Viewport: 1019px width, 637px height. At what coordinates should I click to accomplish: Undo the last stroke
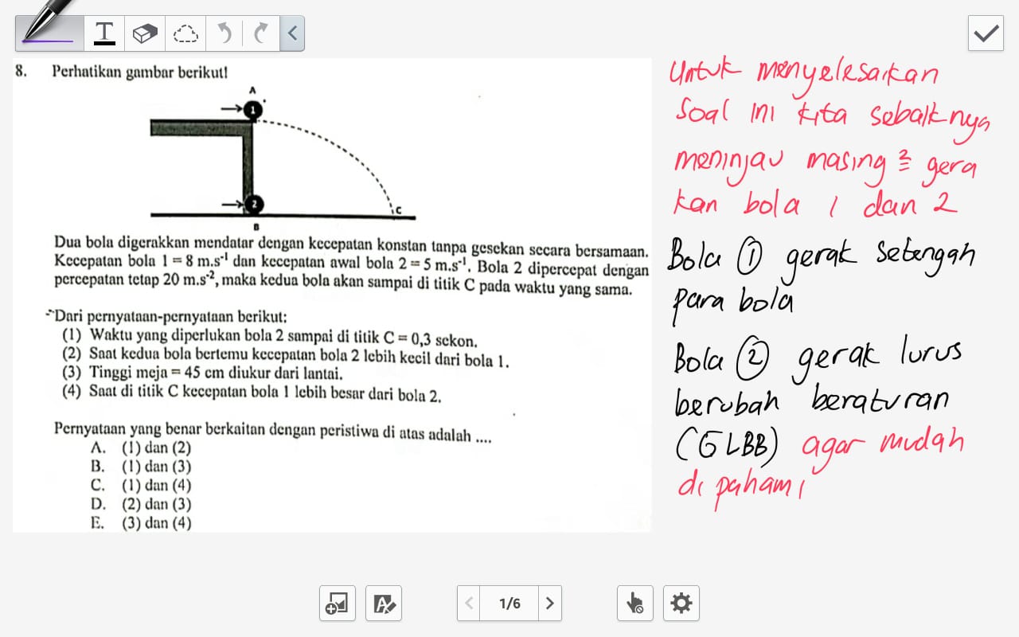tap(224, 33)
